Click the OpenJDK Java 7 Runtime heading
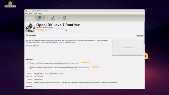The width and height of the screenshot is (169, 95). pos(58,25)
